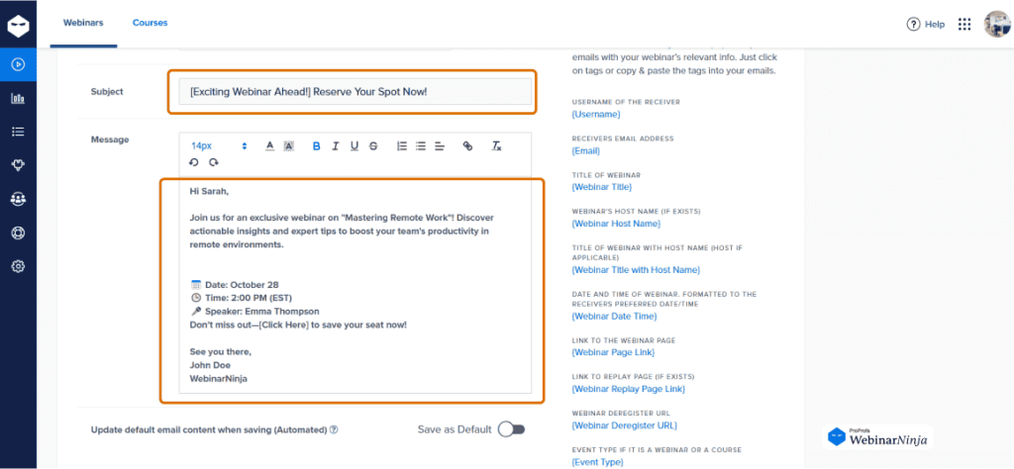Insert the {Webinar Title with Host Name} tag
The height and width of the screenshot is (469, 1014).
click(636, 269)
